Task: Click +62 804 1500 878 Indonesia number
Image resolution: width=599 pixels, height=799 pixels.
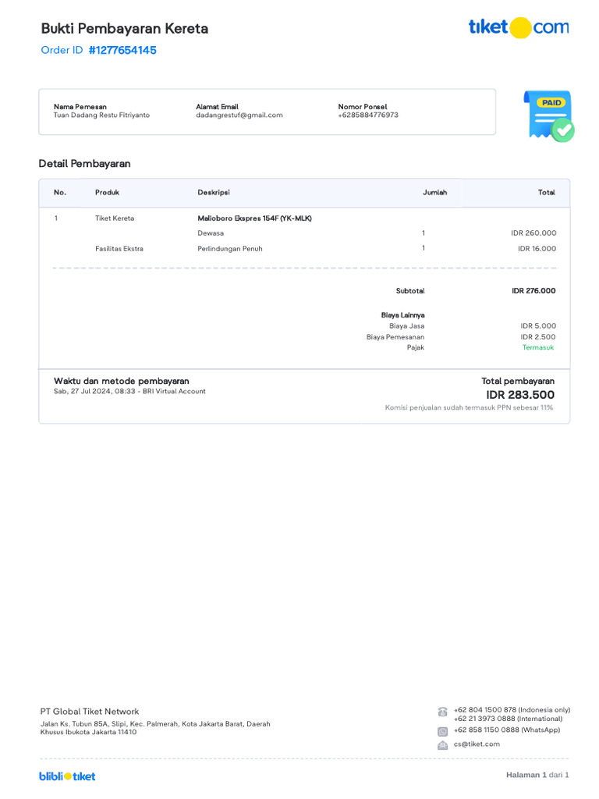Action: point(512,710)
